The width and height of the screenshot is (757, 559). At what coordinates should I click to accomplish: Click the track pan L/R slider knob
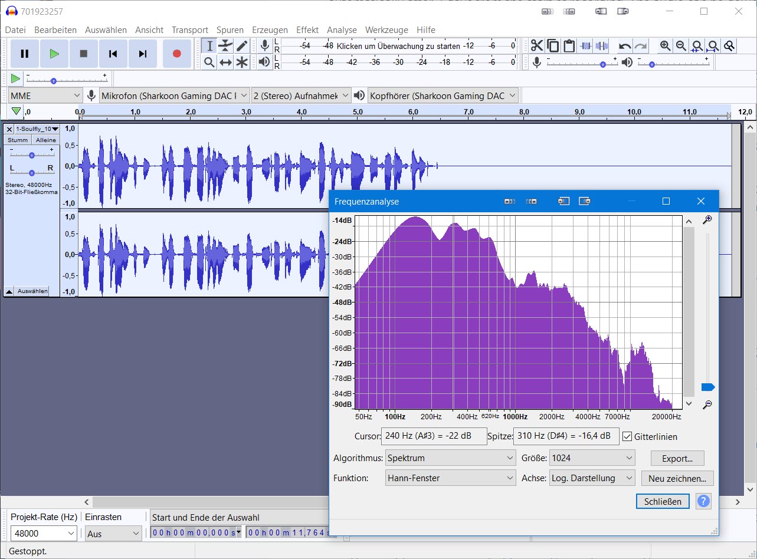click(32, 172)
